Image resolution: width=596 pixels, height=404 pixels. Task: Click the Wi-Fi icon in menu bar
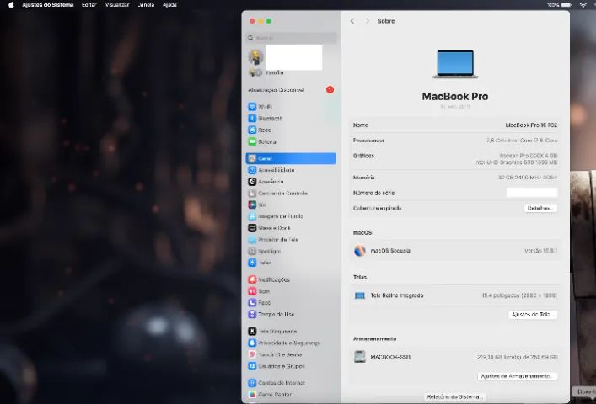click(x=583, y=5)
